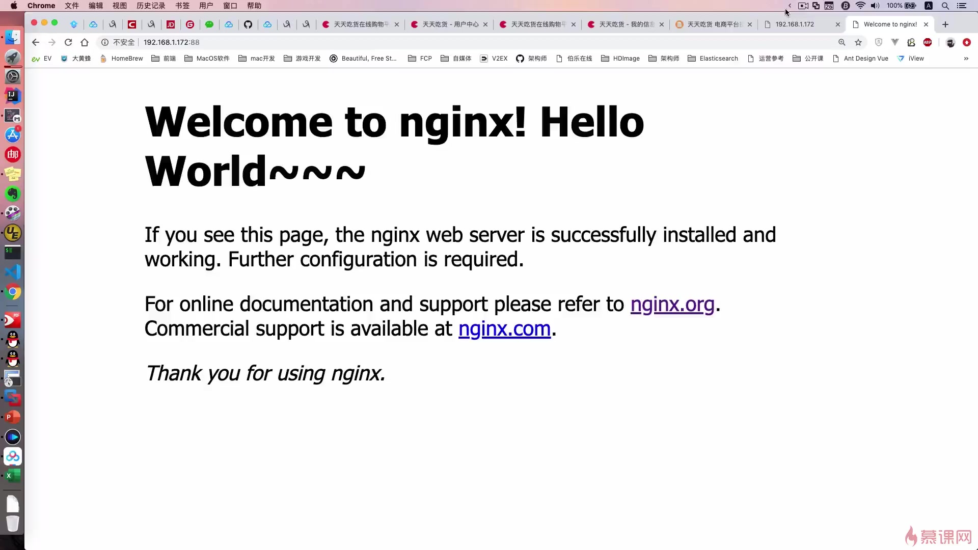Open a new tab with plus button
Image resolution: width=978 pixels, height=550 pixels.
click(945, 24)
